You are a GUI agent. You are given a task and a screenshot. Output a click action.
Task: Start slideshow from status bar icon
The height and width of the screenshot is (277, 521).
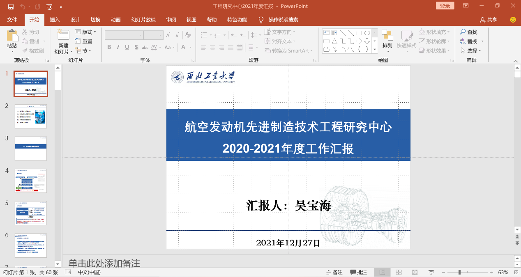click(x=431, y=272)
